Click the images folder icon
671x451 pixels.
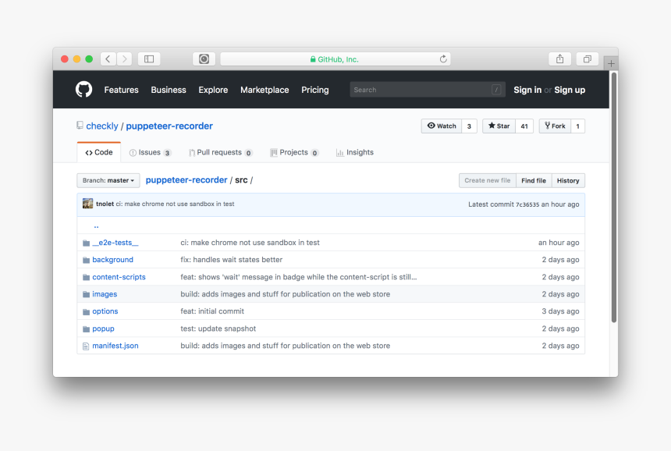86,294
